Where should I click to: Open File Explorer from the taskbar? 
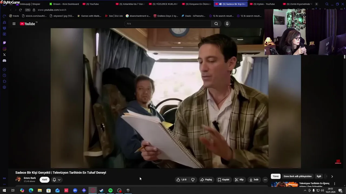[40, 190]
